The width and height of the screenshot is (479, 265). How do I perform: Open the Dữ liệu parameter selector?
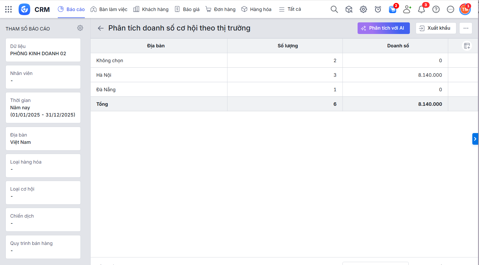point(43,50)
